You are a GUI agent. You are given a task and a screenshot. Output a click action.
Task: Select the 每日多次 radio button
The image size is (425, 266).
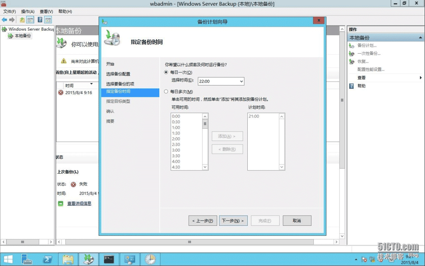click(x=166, y=92)
